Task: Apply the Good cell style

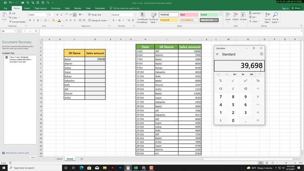Action: 209,15
